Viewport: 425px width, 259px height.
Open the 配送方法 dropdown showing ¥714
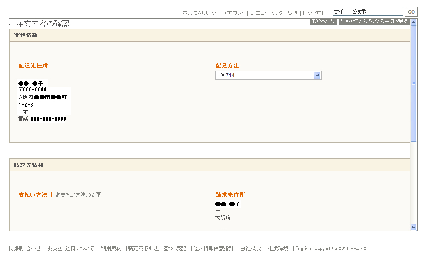[x=268, y=75]
